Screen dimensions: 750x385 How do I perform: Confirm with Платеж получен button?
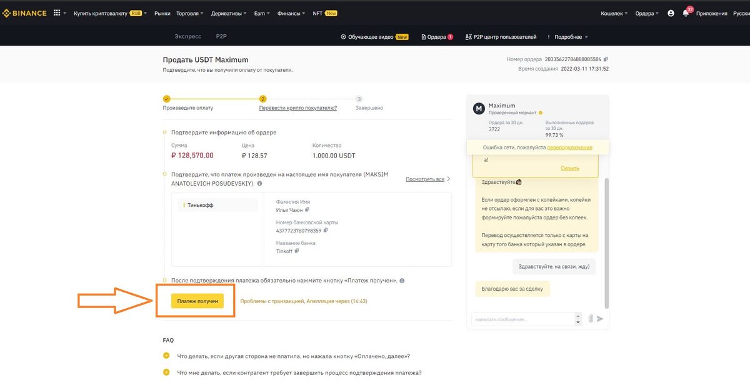(197, 301)
